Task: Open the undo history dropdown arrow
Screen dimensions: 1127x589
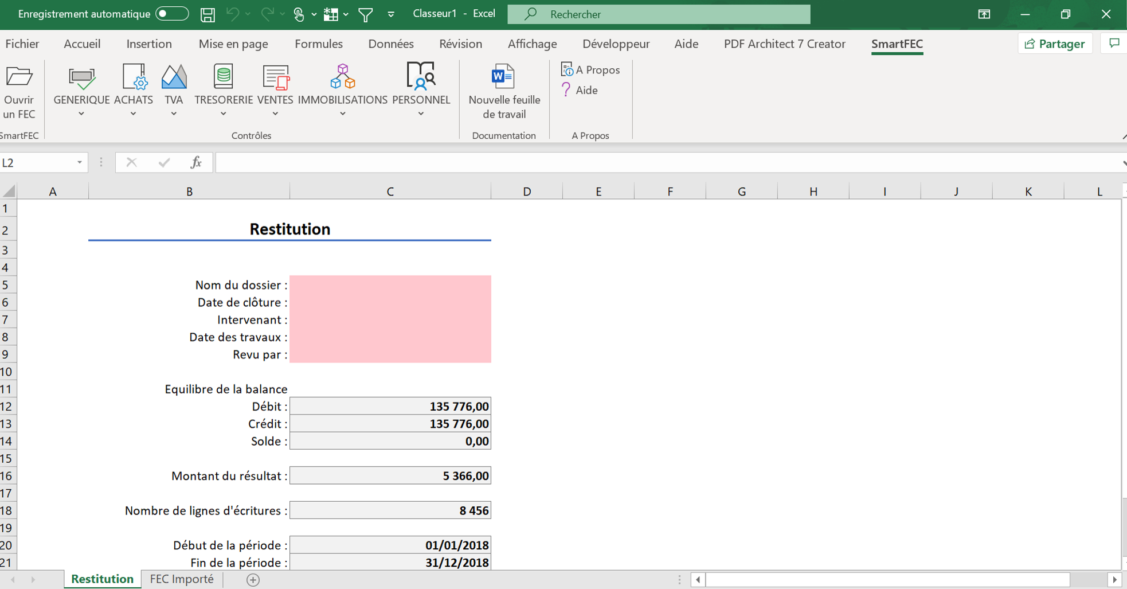Action: (248, 14)
